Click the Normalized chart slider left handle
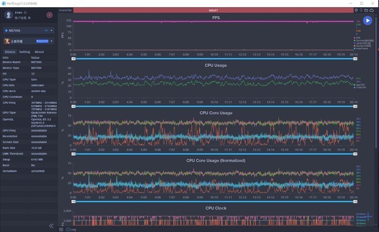379x232 pixels. (x=73, y=202)
